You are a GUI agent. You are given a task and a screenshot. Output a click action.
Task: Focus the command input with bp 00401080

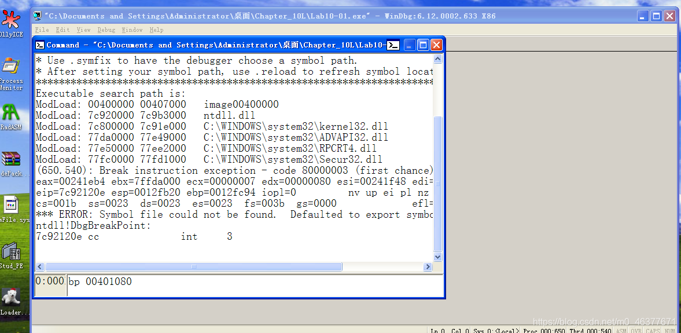tap(255, 285)
